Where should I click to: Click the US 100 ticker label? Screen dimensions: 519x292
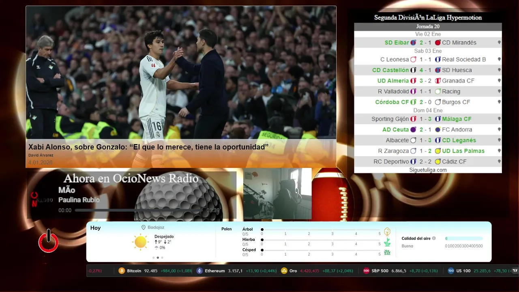(463, 271)
